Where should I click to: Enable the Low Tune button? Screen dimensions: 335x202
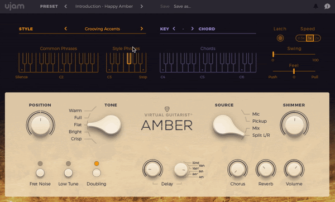click(x=68, y=173)
